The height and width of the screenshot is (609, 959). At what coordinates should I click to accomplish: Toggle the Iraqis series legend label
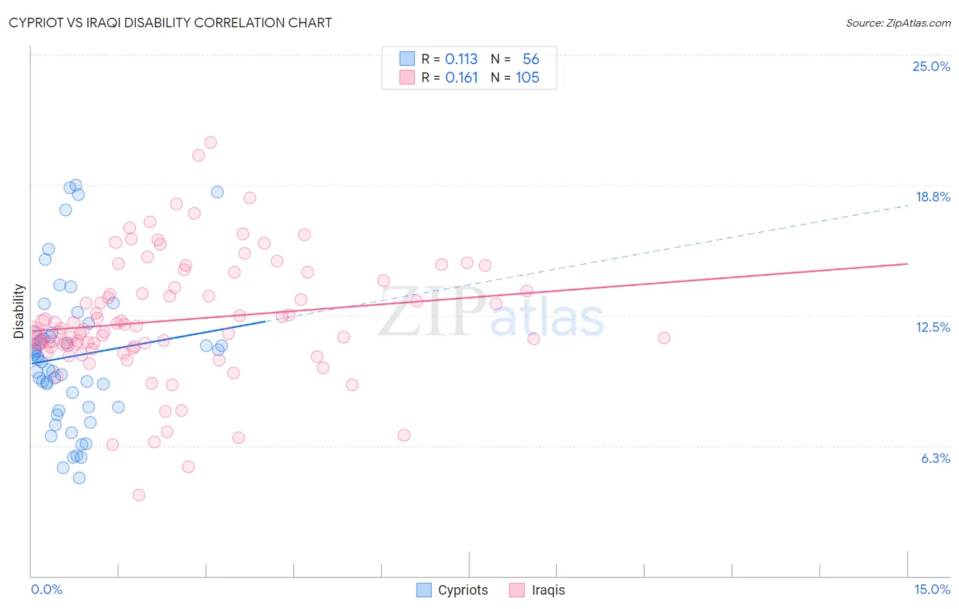(548, 590)
